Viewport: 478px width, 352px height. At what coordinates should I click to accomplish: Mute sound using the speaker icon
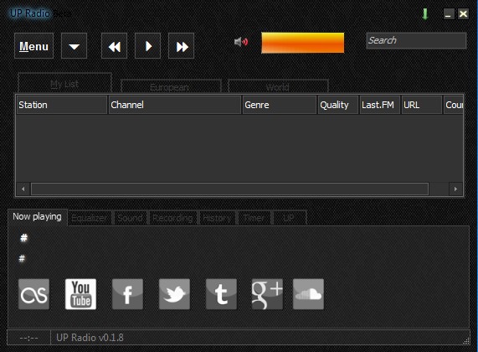click(241, 42)
